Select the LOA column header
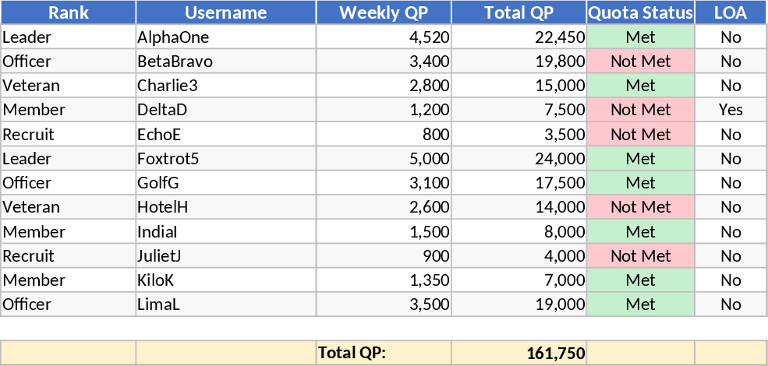 coord(731,12)
